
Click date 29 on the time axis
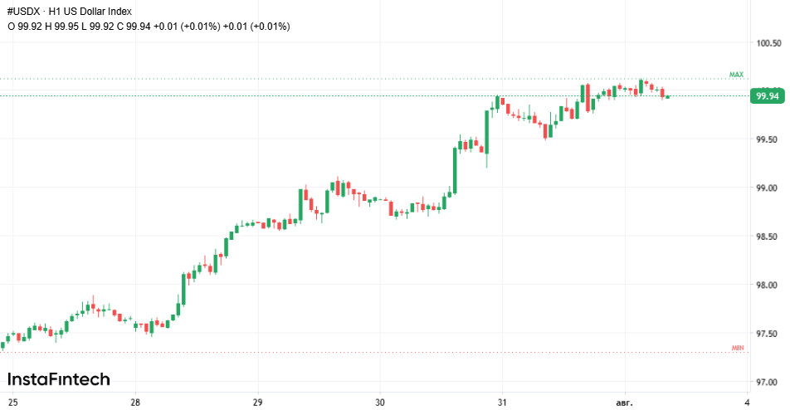[x=257, y=403]
